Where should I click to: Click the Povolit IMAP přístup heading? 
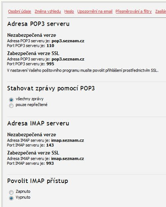point(38,181)
